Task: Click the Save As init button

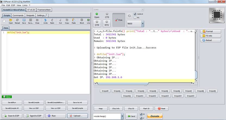Action: pos(77,102)
